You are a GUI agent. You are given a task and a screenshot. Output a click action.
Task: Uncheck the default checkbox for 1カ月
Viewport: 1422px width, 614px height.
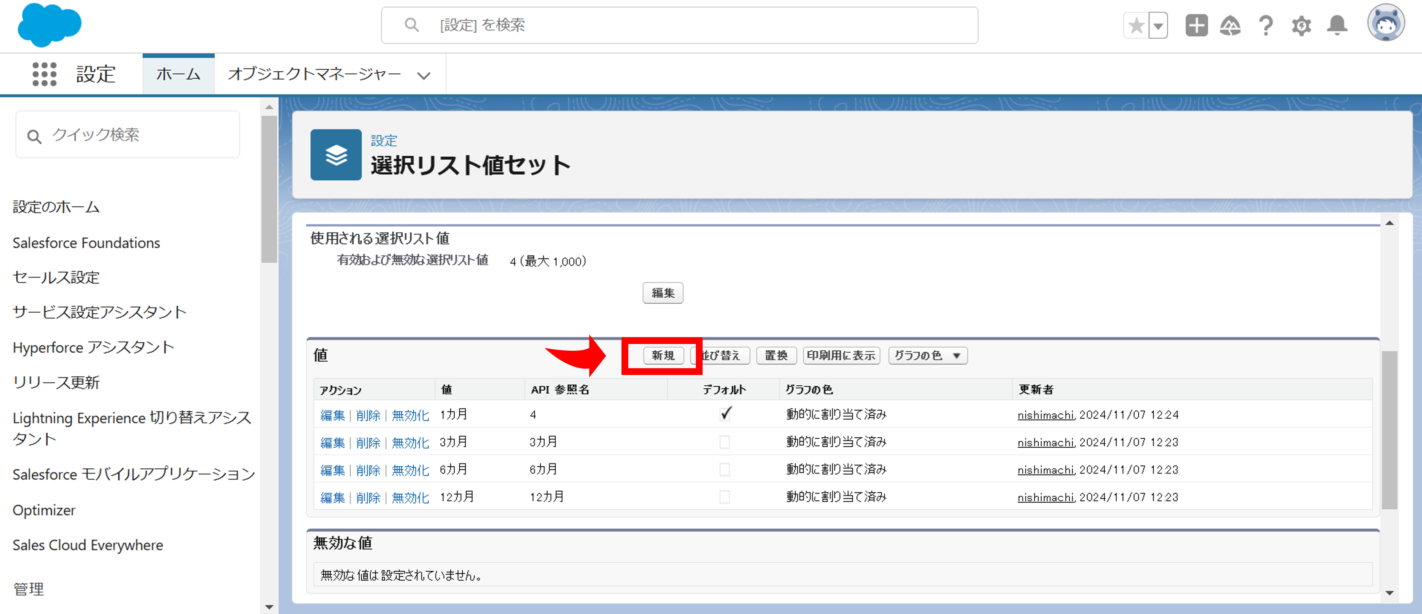click(x=725, y=414)
